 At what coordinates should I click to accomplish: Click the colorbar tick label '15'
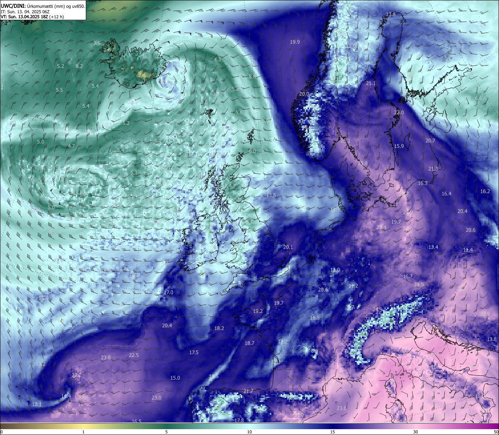333,432
